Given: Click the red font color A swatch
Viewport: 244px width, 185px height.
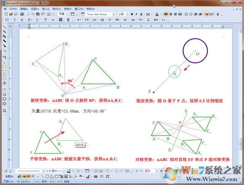Looking at the screenshot, I should coord(157,14).
